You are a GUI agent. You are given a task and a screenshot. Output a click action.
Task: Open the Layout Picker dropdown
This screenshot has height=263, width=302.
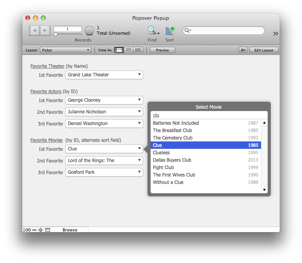(66, 50)
